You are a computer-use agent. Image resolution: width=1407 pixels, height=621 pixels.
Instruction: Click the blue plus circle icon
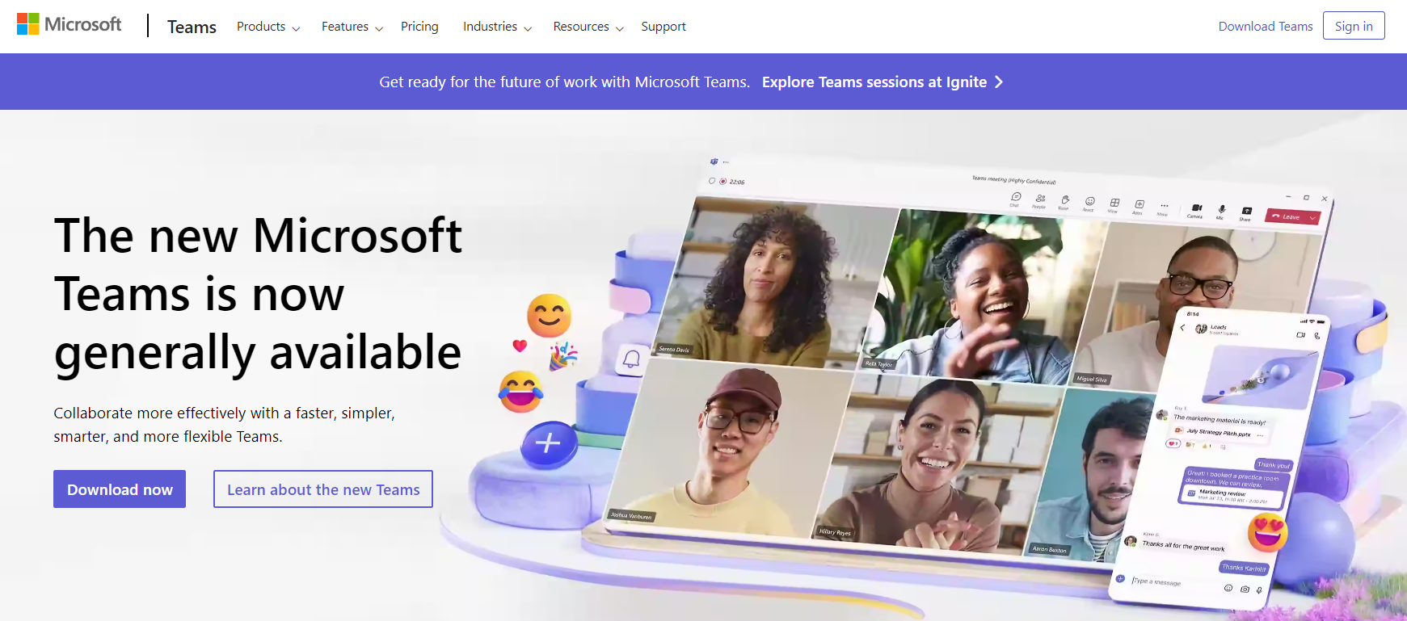click(548, 443)
